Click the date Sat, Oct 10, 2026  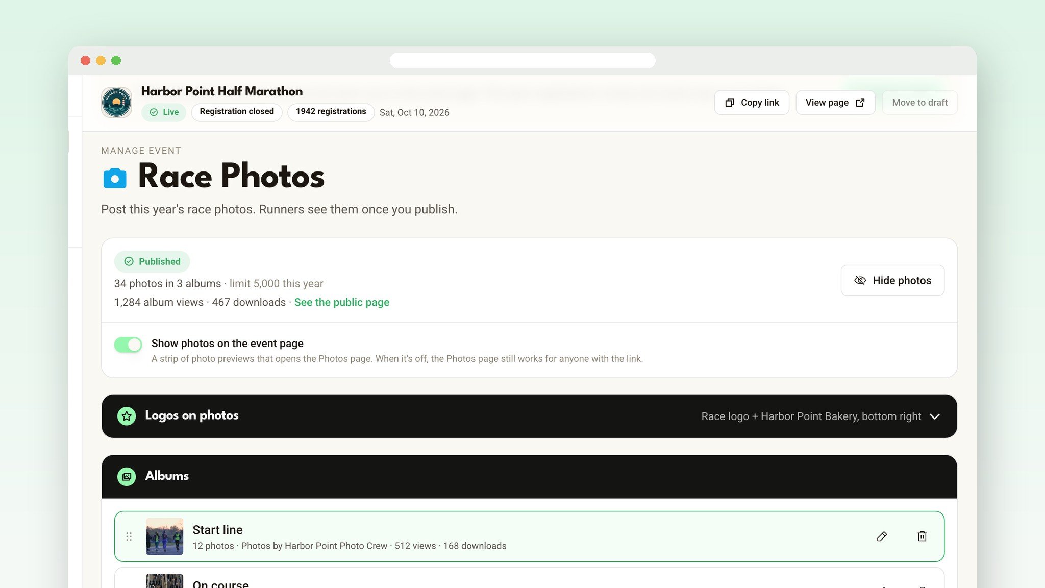(x=414, y=112)
